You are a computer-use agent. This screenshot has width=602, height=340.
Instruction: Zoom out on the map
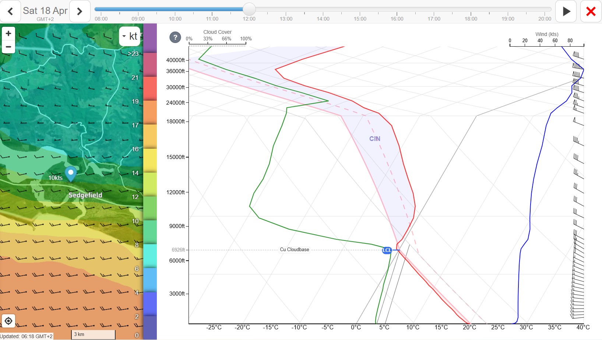tap(8, 47)
